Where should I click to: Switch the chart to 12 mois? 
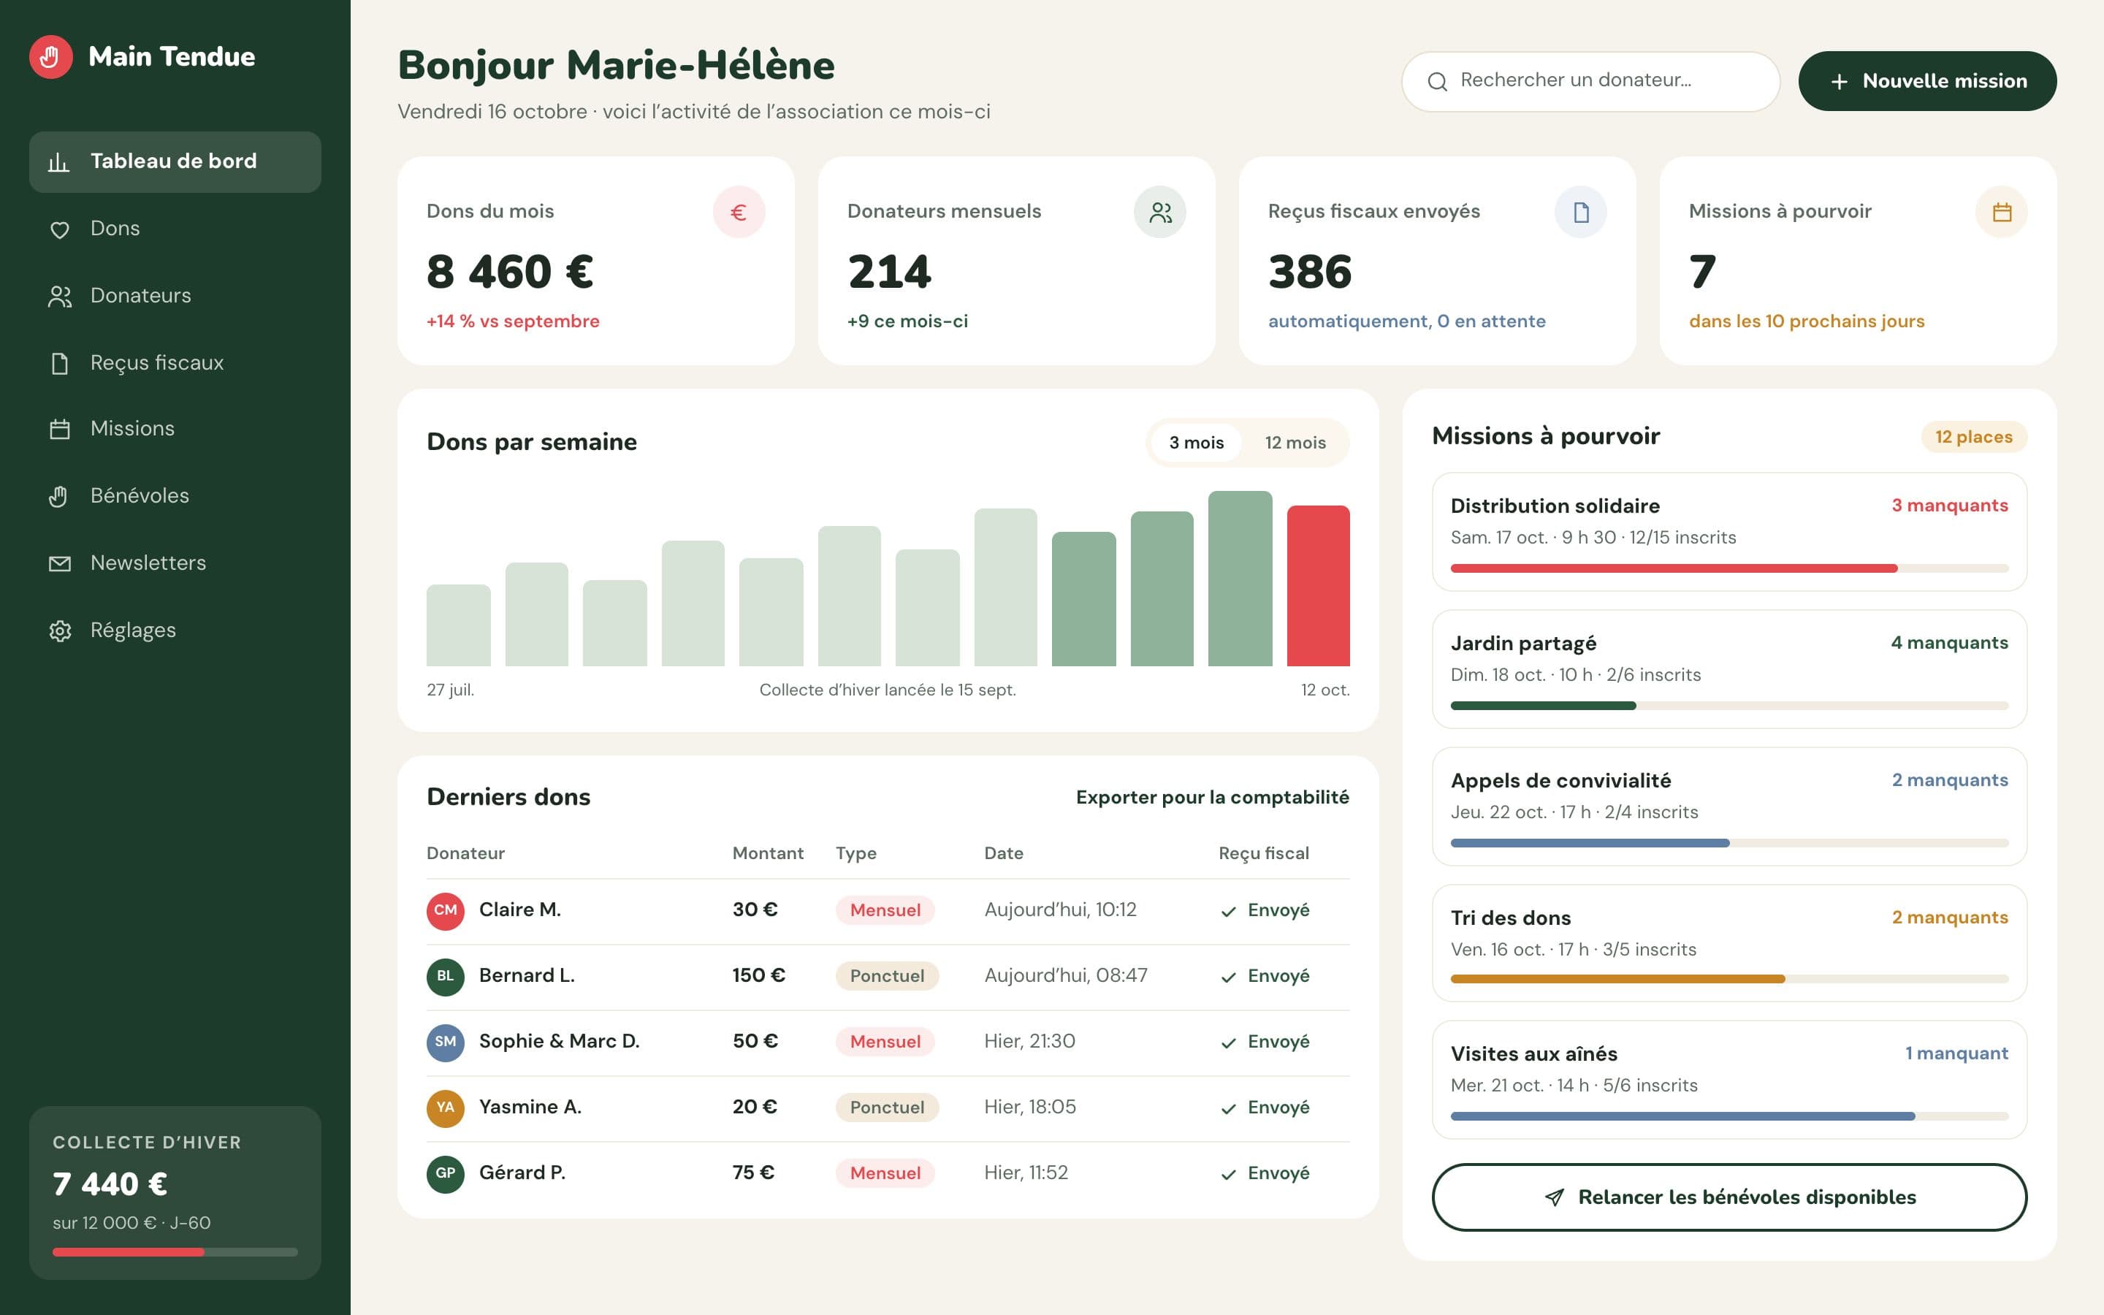tap(1295, 443)
